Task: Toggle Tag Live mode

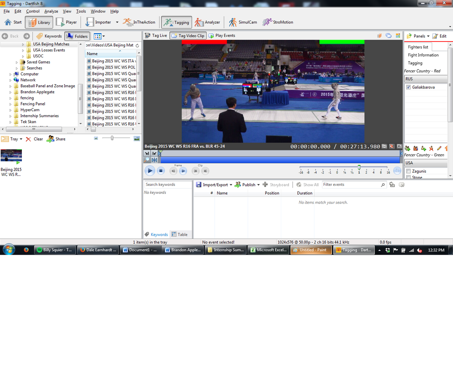Action: 156,36
